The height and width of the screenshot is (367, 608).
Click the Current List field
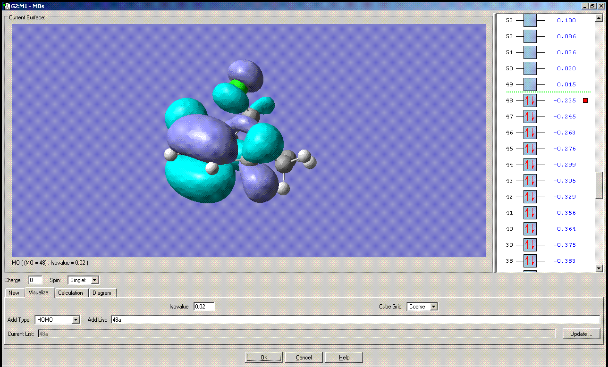[296, 334]
